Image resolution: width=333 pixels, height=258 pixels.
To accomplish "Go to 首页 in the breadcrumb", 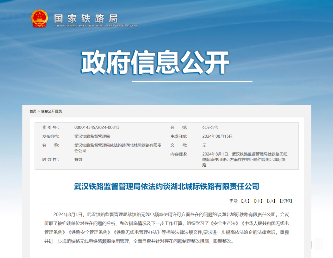I will tap(33, 111).
